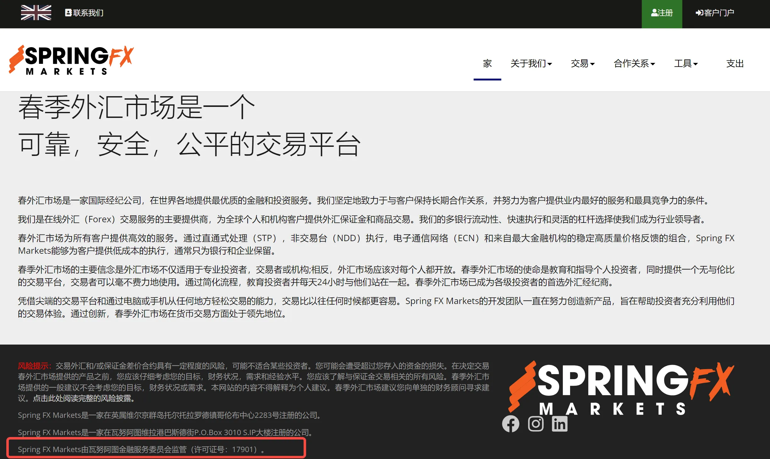This screenshot has width=770, height=459.
Task: Open the 客户门户 client portal
Action: point(715,13)
